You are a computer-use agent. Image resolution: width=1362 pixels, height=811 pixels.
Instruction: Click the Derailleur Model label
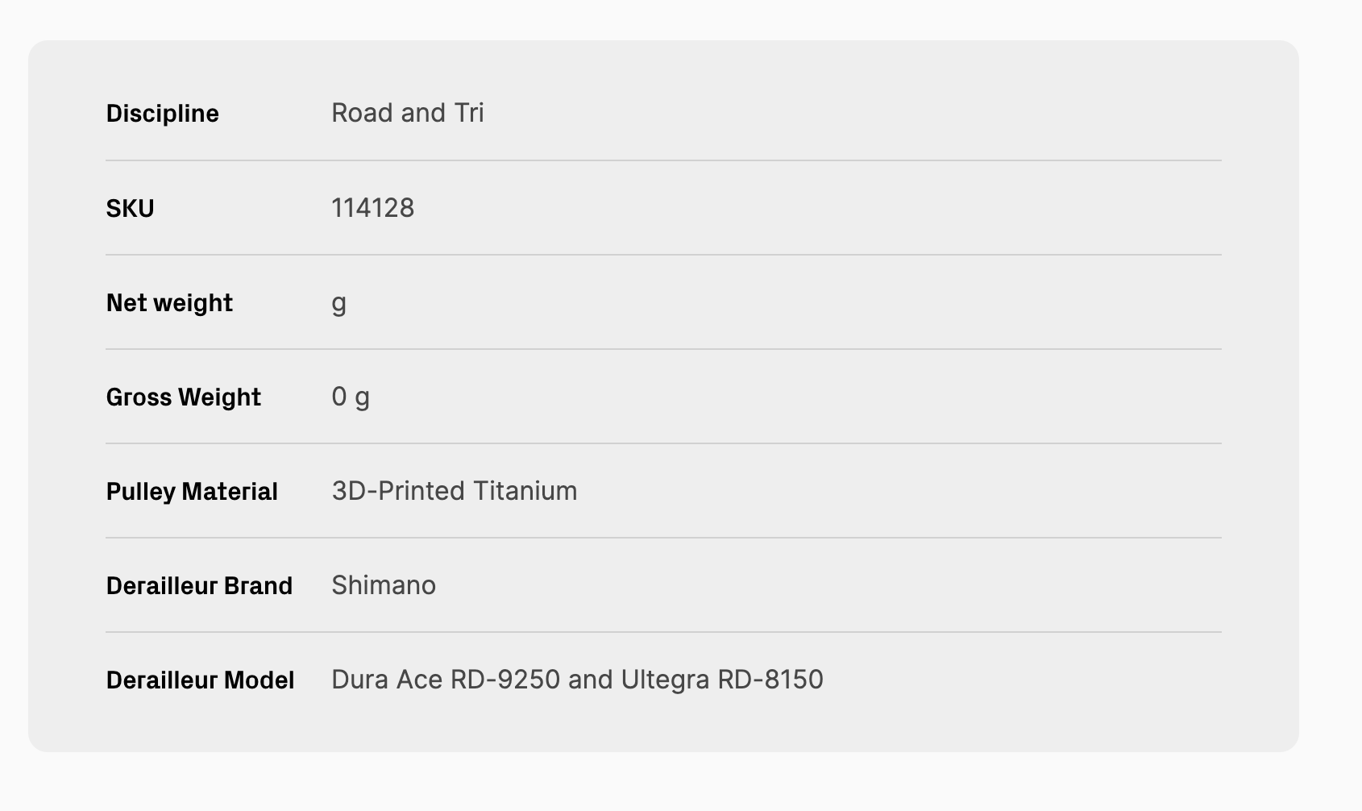200,680
